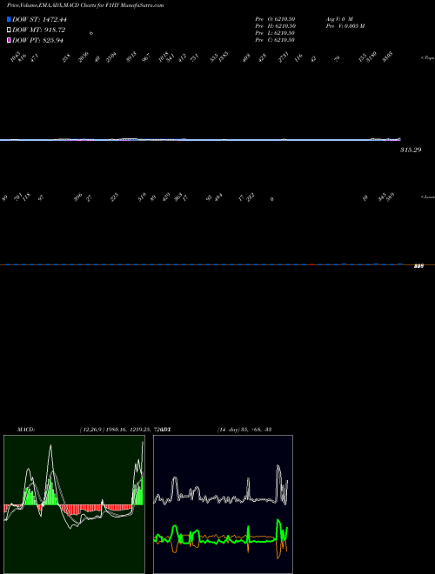Click the 'MACD:' heading label
The width and height of the screenshot is (435, 574).
[x=26, y=430]
